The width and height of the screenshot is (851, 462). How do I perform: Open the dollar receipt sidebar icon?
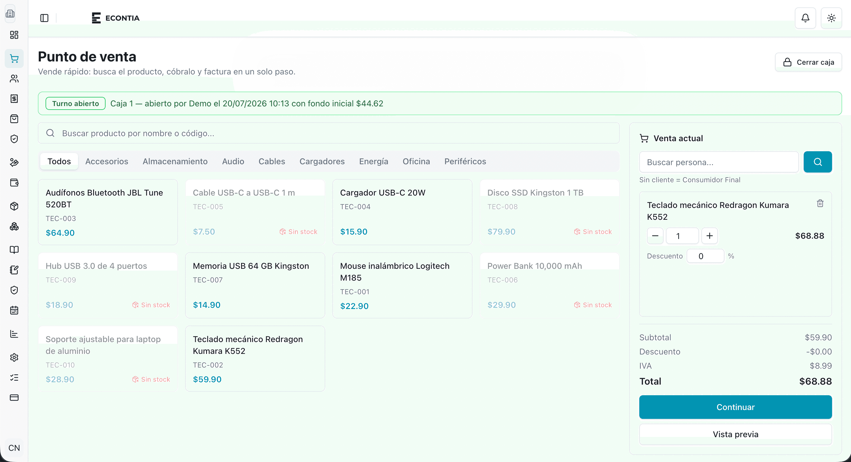pos(14,99)
